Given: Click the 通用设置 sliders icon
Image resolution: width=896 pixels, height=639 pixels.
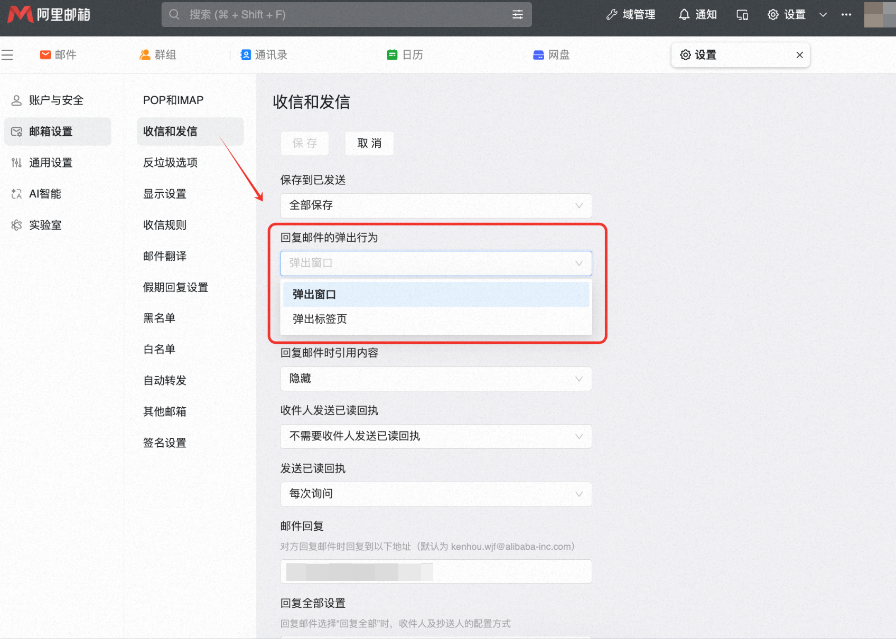Looking at the screenshot, I should [x=16, y=162].
